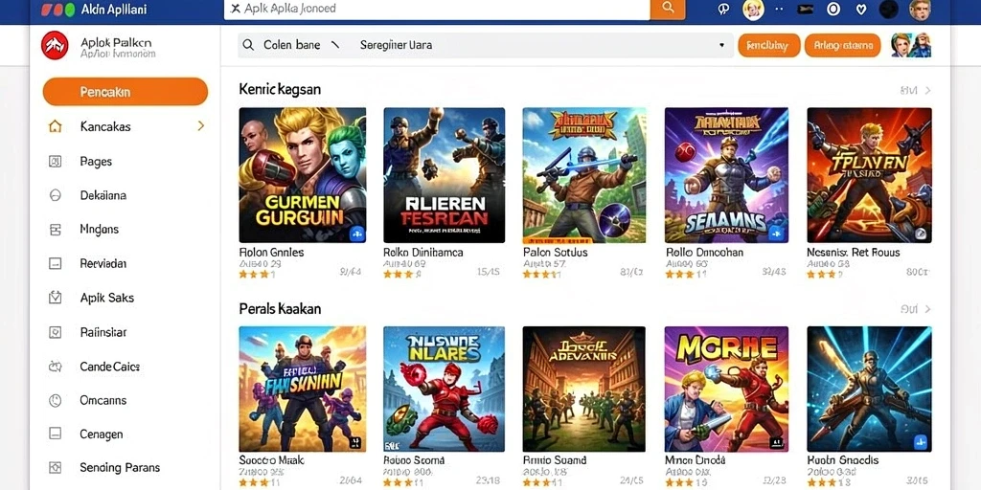The image size is (981, 490).
Task: Open the Gurmen Gurguin game cover
Action: [x=302, y=175]
